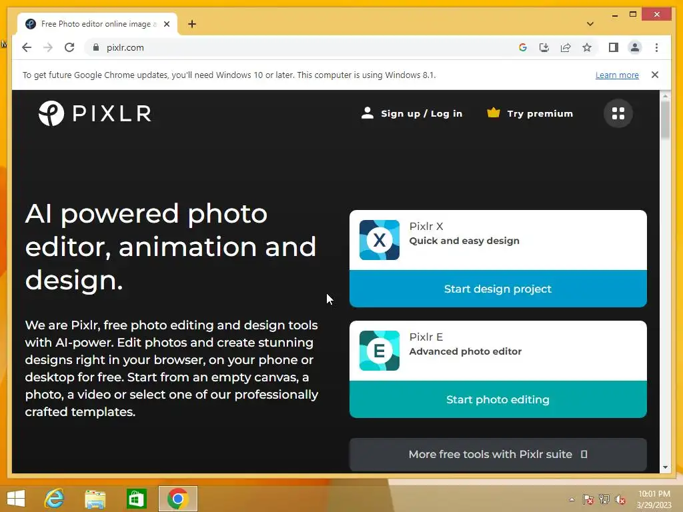Click the pixlr.com address bar
The height and width of the screenshot is (512, 683).
coord(301,47)
